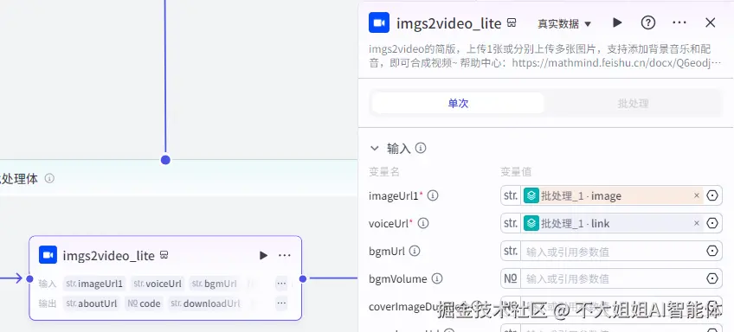Open str. type selector for bgmUrl
Image resolution: width=734 pixels, height=332 pixels.
click(x=511, y=251)
